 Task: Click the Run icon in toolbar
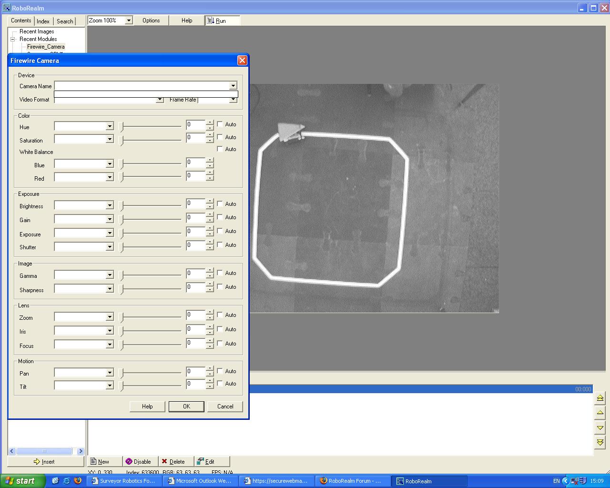[211, 20]
